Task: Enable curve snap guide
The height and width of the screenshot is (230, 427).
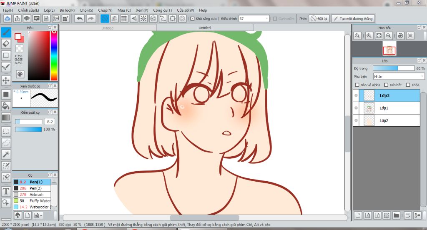Action: click(x=163, y=18)
